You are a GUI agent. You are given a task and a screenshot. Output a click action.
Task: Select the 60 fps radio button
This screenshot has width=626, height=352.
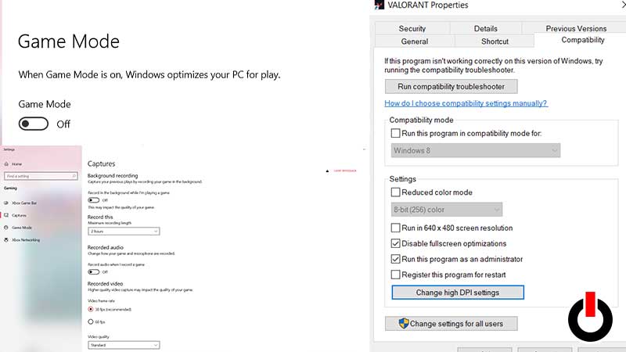(x=91, y=321)
